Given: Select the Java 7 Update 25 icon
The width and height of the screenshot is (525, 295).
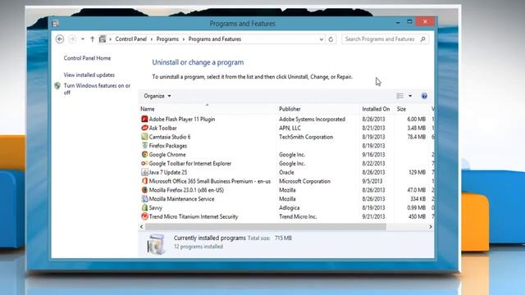Looking at the screenshot, I should [x=144, y=172].
